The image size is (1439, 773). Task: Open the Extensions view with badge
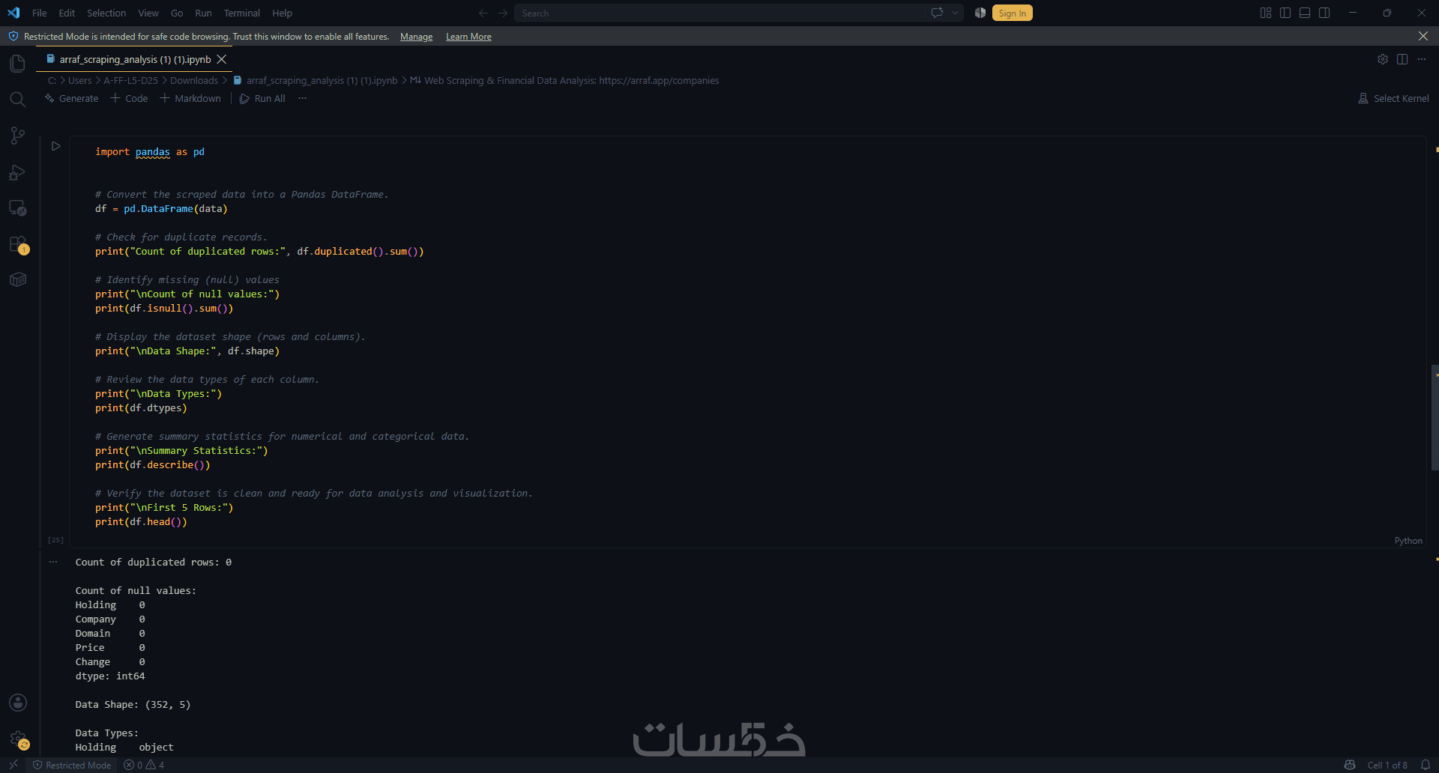[18, 244]
